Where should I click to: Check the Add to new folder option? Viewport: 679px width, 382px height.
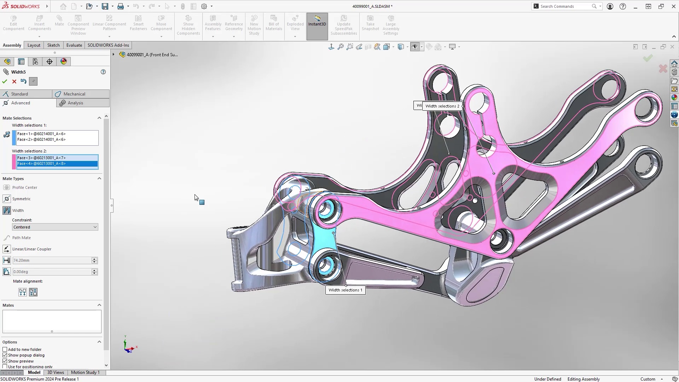[5, 349]
